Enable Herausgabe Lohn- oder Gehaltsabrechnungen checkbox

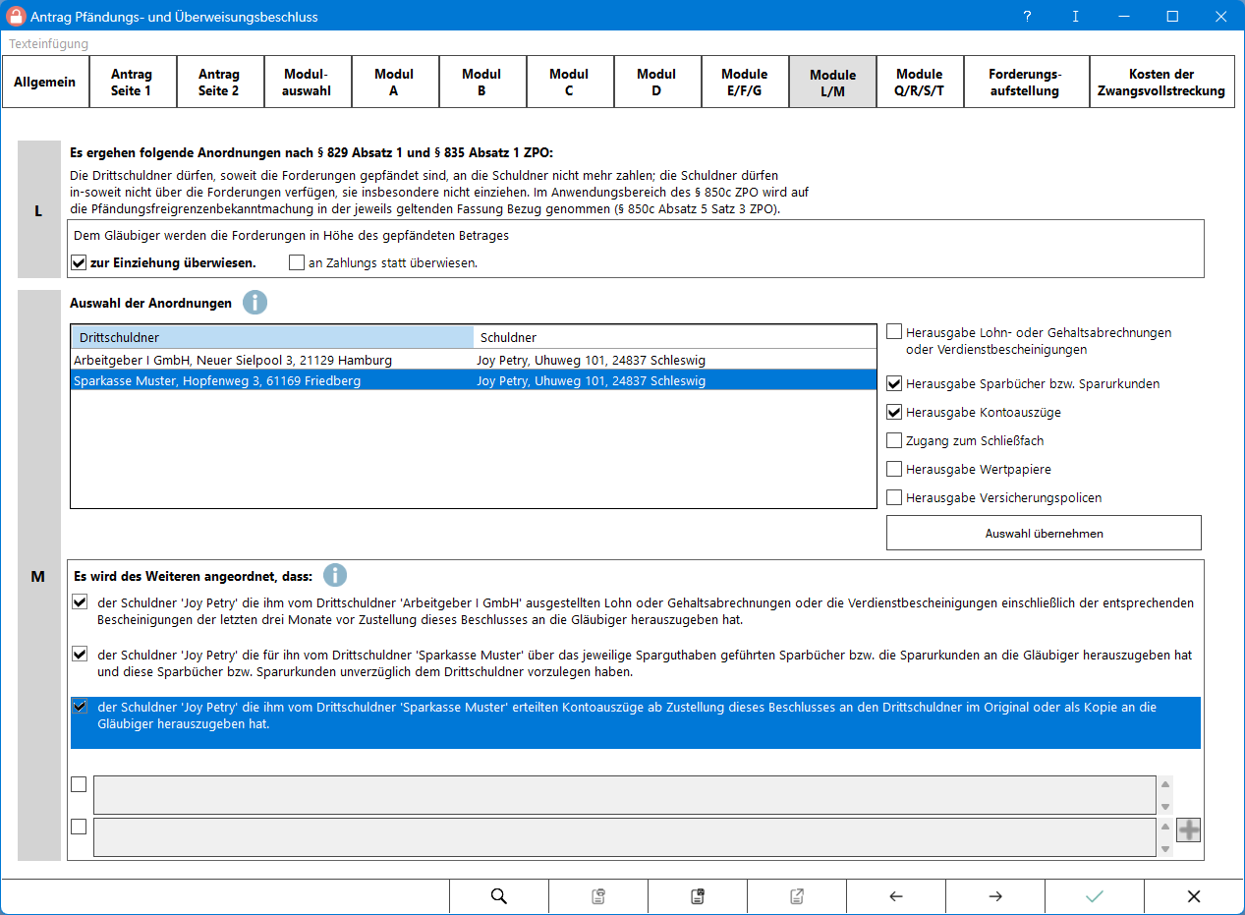tap(894, 332)
